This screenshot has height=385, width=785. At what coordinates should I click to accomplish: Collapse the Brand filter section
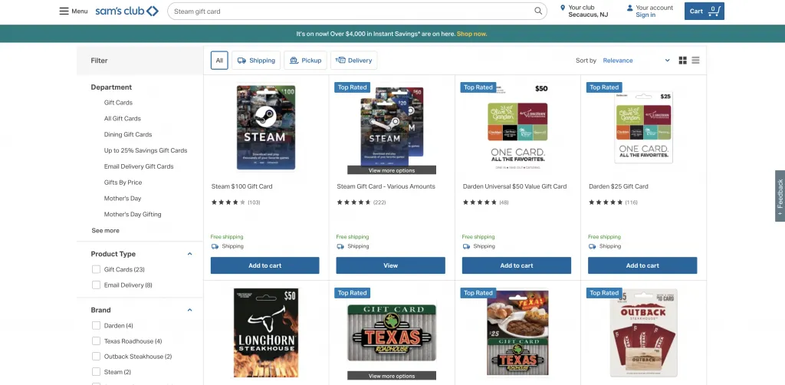[190, 310]
